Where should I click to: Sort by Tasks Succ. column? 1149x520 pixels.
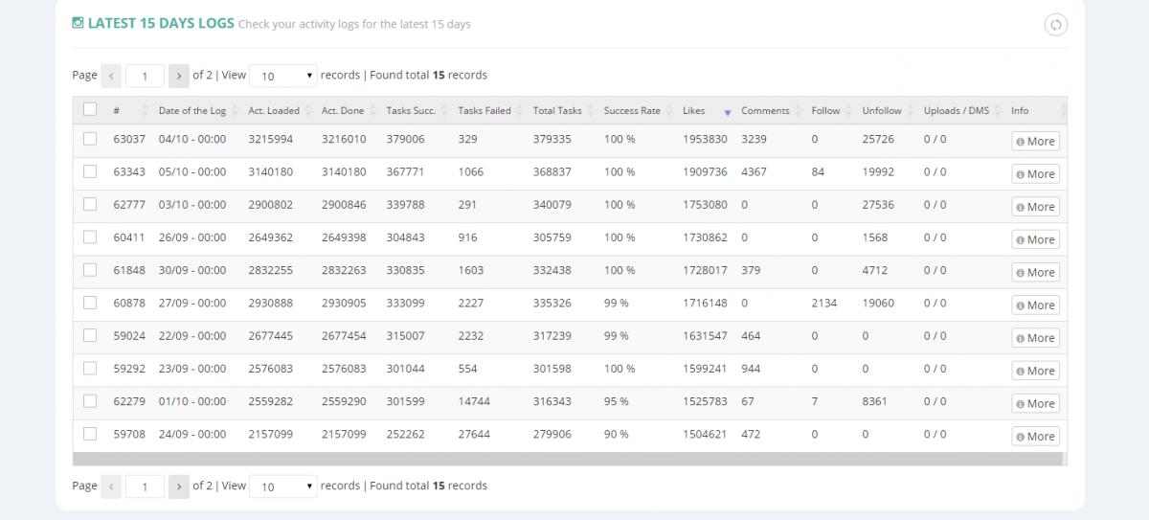tap(411, 111)
